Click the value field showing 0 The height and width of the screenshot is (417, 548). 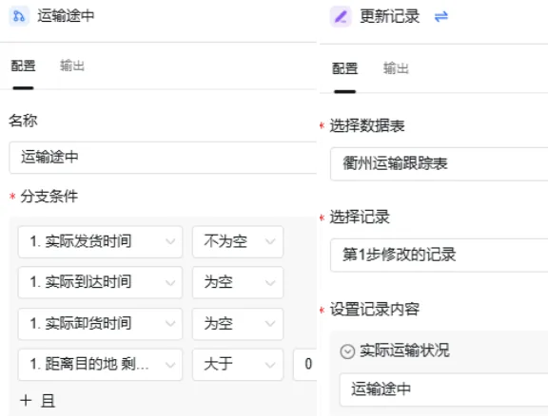coord(305,365)
